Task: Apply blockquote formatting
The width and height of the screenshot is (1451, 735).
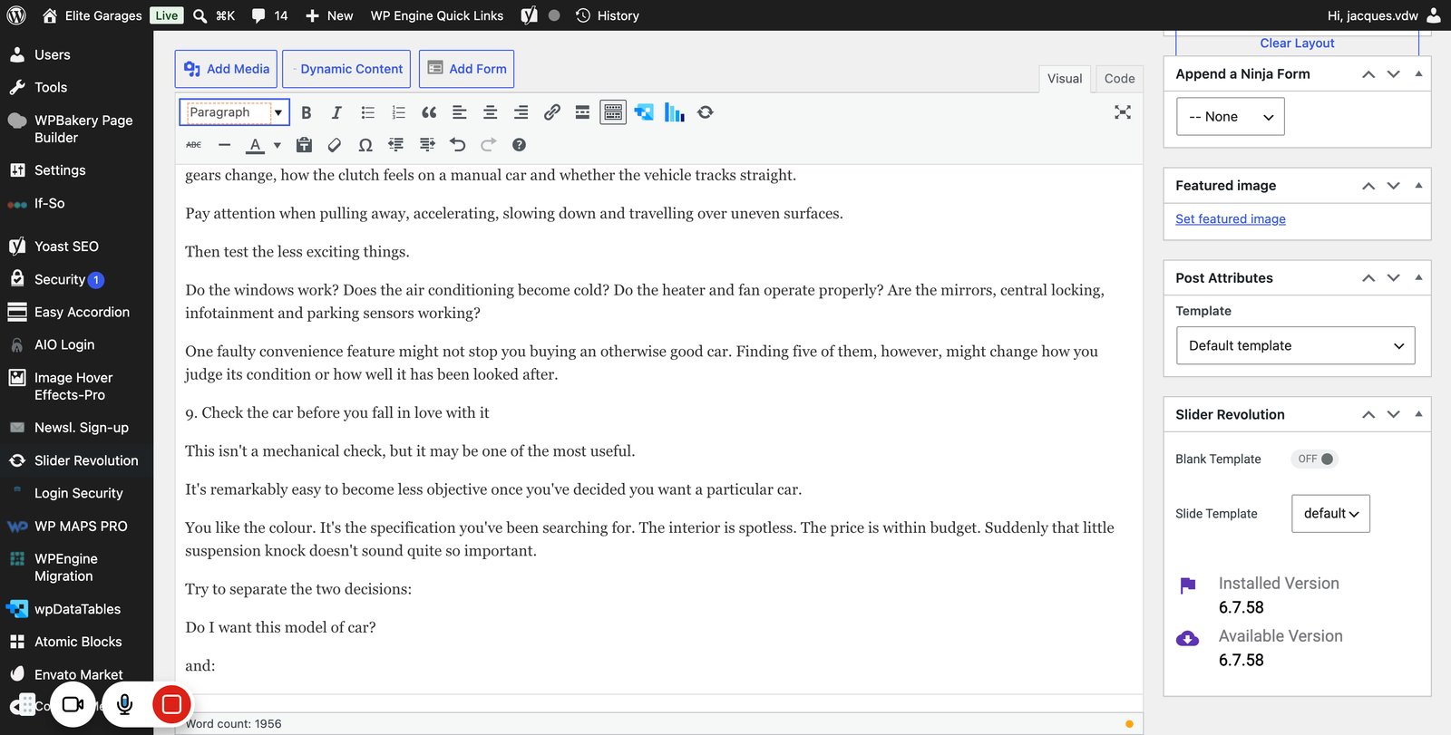Action: pyautogui.click(x=429, y=112)
